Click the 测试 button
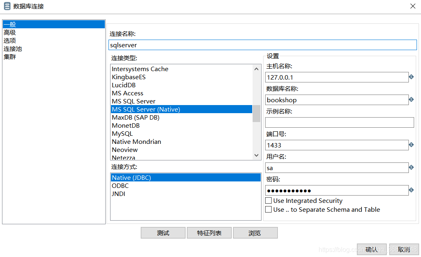421x257 pixels. pos(163,233)
